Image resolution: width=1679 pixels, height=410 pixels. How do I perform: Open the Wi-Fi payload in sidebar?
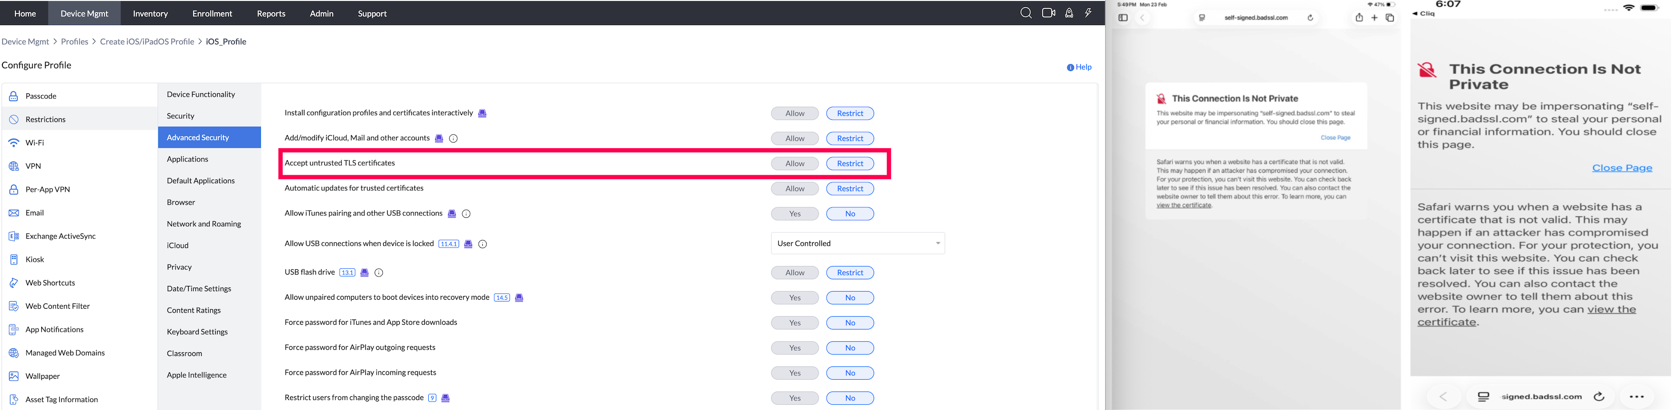coord(35,143)
